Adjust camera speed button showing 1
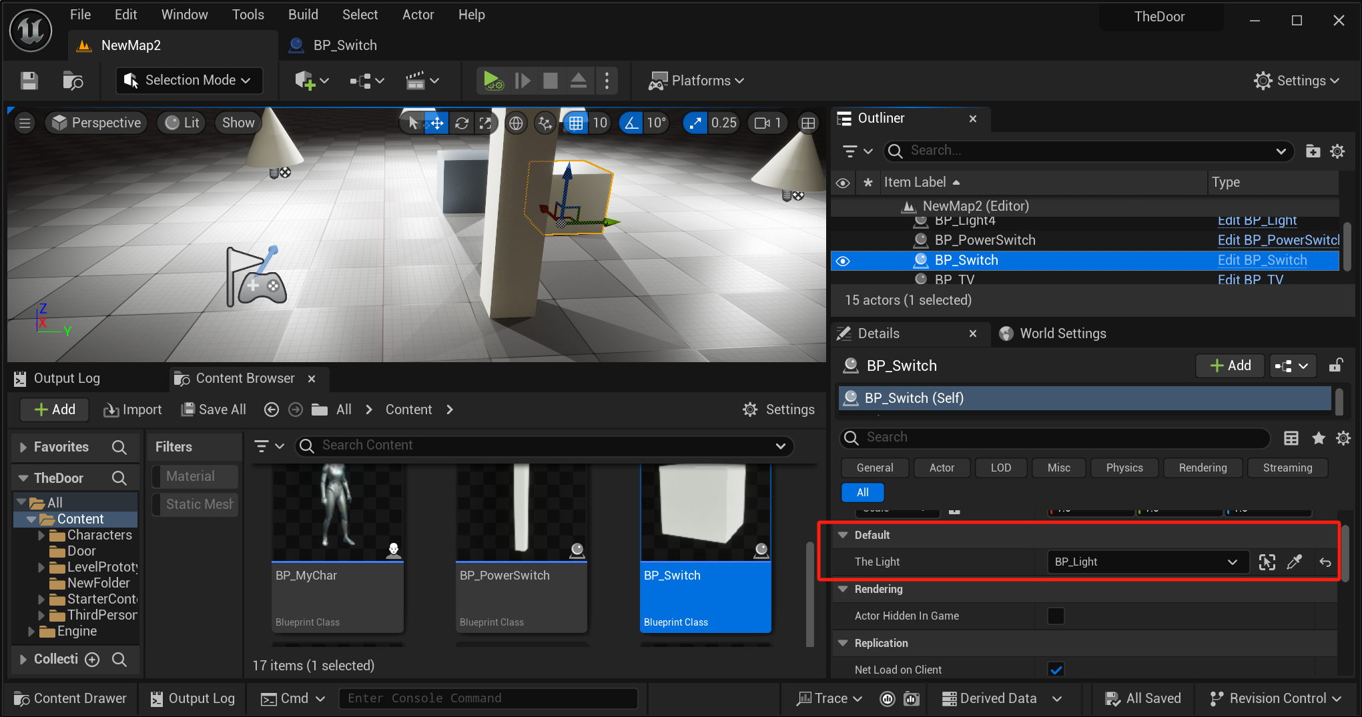 tap(767, 123)
